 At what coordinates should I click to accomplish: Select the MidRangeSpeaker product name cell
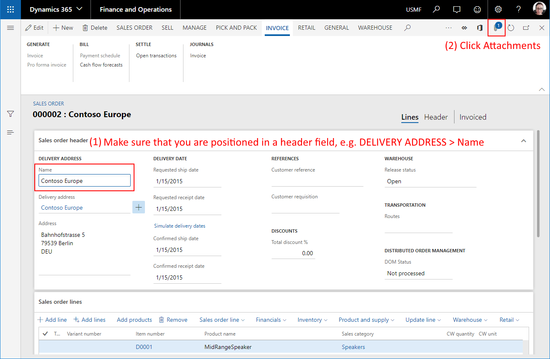point(228,347)
